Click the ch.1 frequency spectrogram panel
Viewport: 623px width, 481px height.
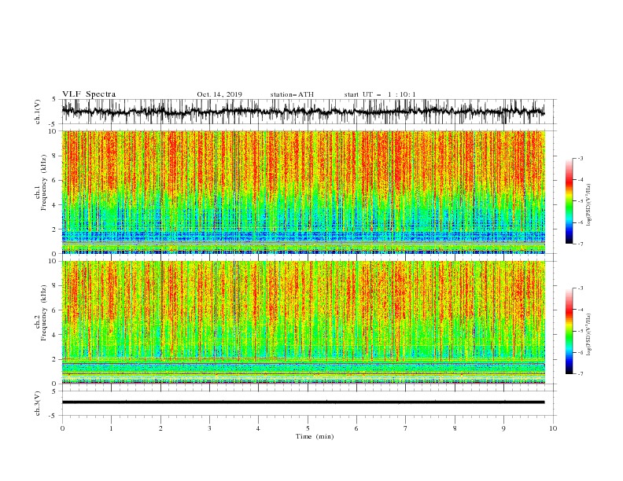click(x=303, y=192)
